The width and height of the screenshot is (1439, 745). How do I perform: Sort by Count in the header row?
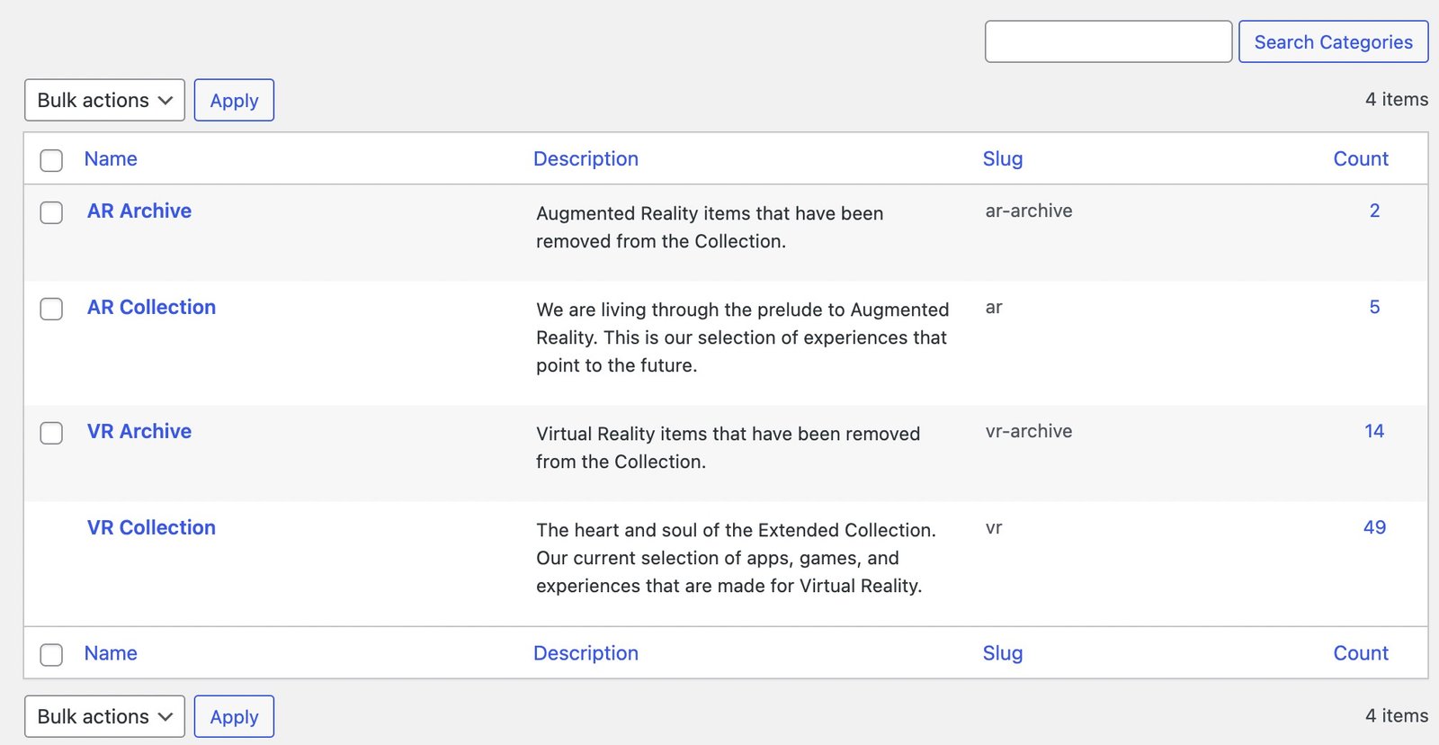1361,158
